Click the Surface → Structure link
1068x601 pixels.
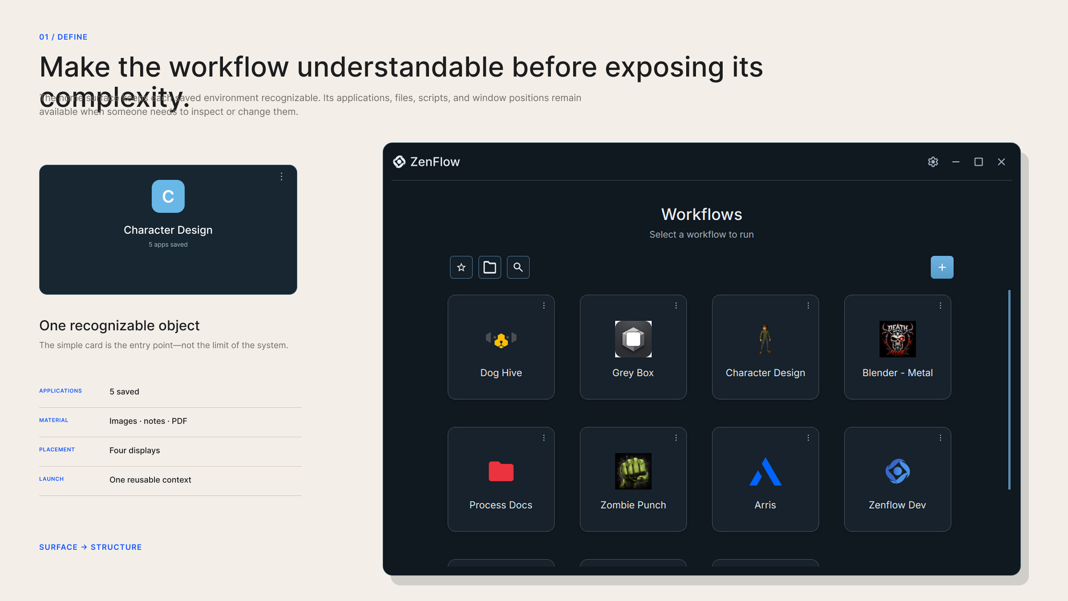point(90,547)
